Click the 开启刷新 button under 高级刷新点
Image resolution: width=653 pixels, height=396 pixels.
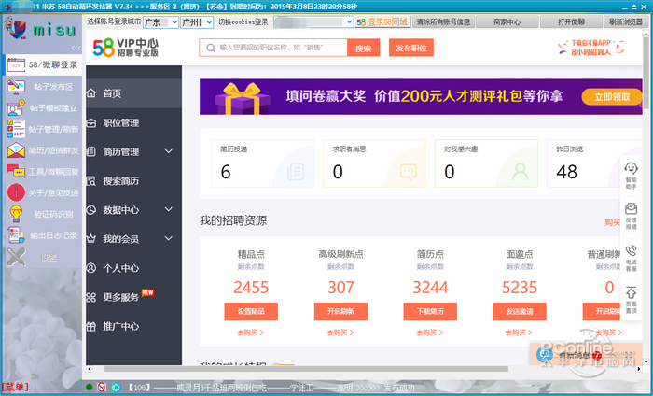coord(340,311)
